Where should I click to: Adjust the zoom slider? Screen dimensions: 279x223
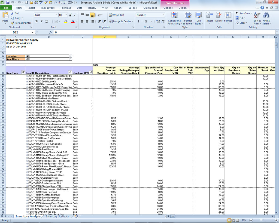point(261,220)
